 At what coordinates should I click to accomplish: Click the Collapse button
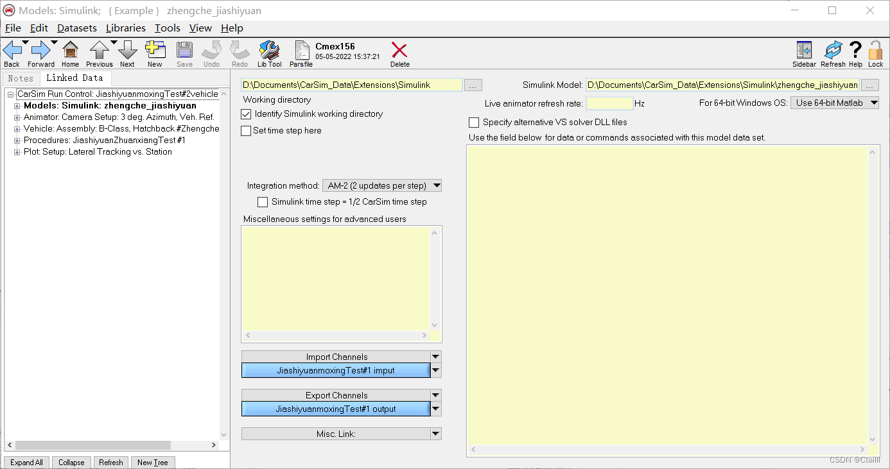tap(71, 462)
